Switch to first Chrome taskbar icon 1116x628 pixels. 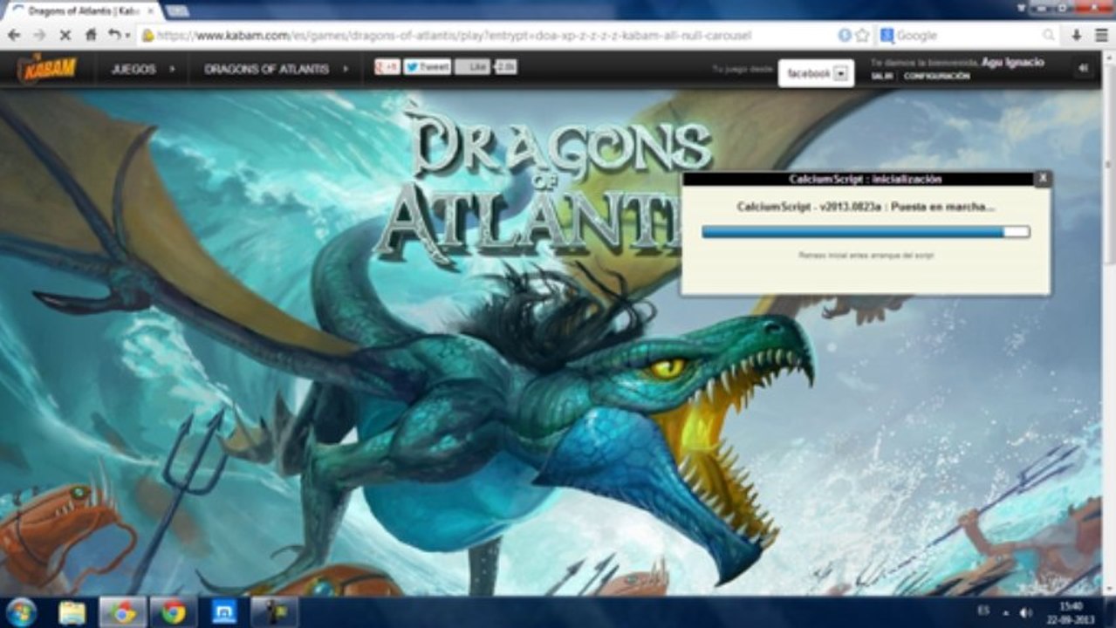(123, 612)
